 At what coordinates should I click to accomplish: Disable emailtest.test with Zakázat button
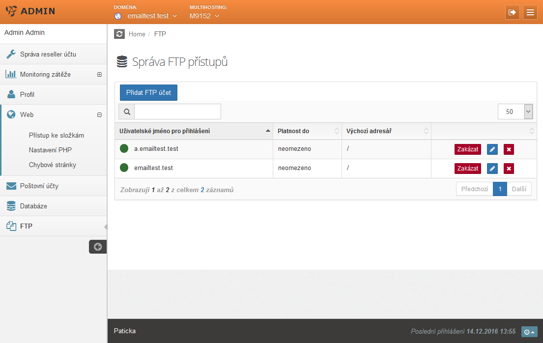[x=467, y=169]
